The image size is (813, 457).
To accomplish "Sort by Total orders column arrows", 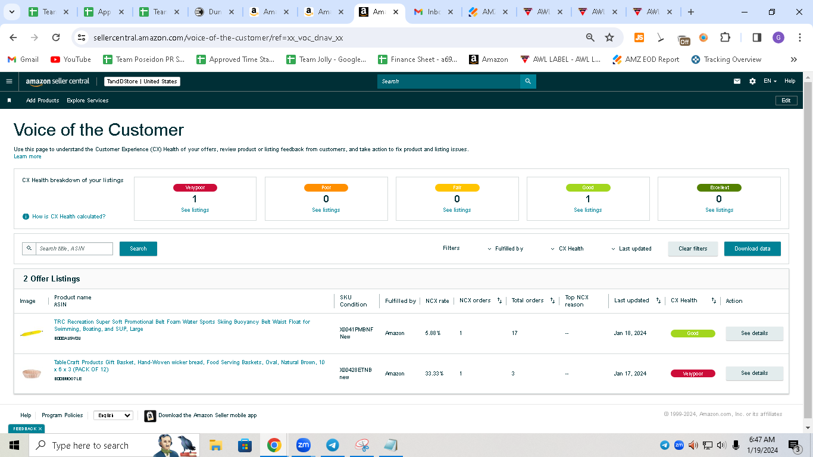I will click(552, 301).
